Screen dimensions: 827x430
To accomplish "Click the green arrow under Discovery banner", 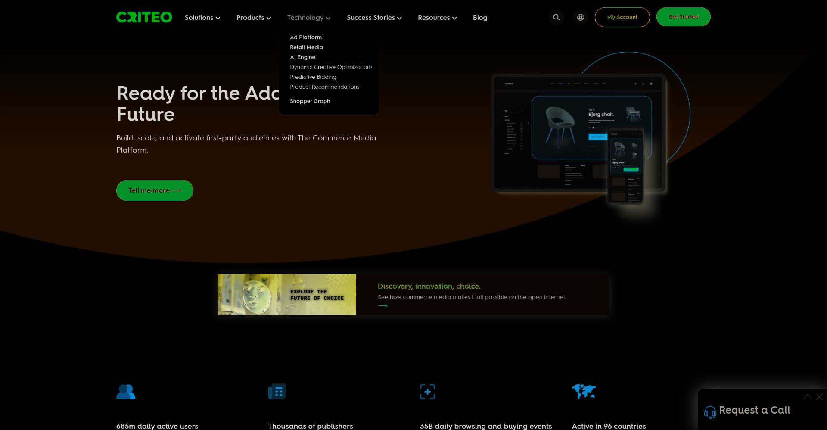I will (382, 306).
